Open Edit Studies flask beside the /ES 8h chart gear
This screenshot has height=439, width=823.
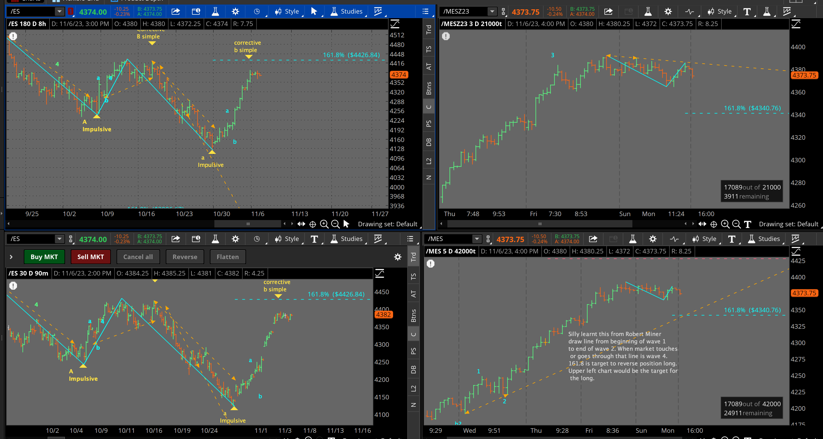[x=215, y=12]
